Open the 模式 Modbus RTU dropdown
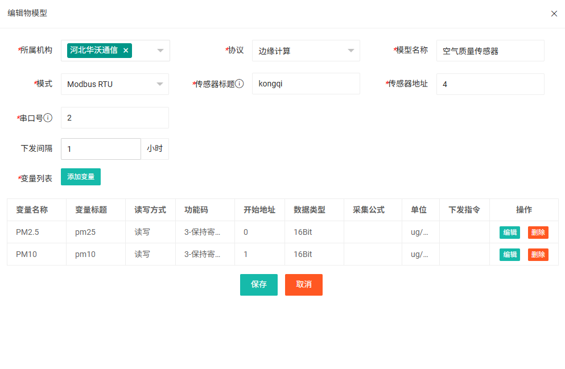 click(159, 84)
